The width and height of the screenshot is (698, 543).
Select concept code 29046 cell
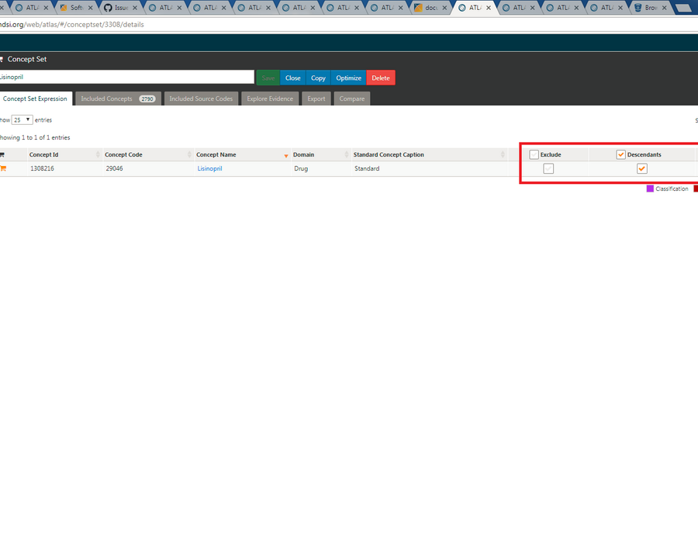tap(115, 168)
